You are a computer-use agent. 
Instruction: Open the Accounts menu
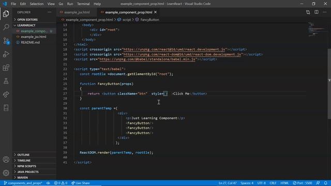tap(6, 160)
